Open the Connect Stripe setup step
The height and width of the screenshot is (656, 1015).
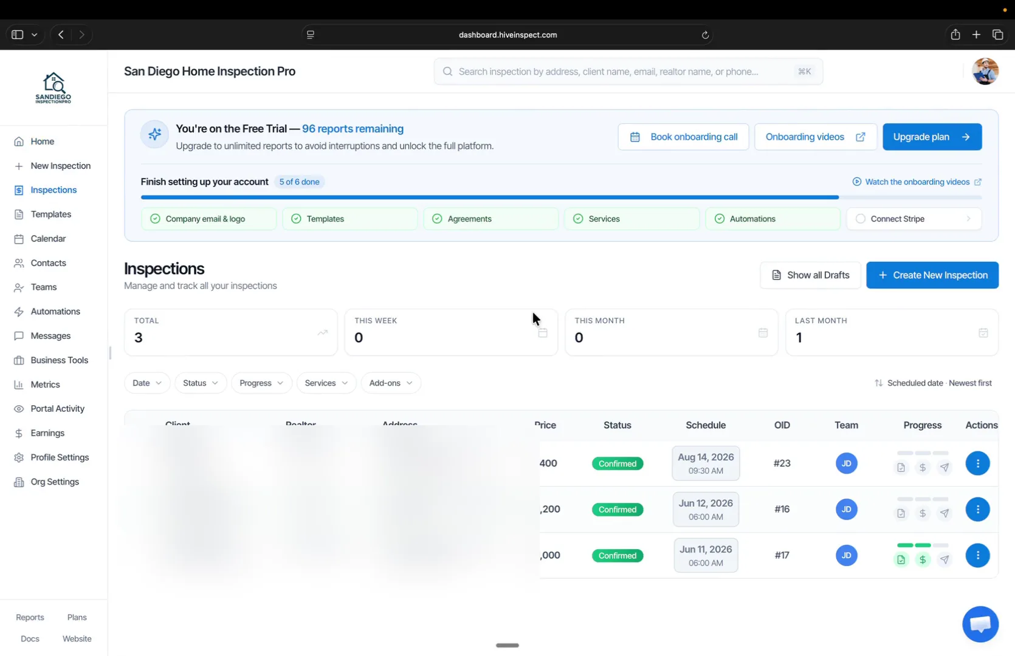coord(913,219)
